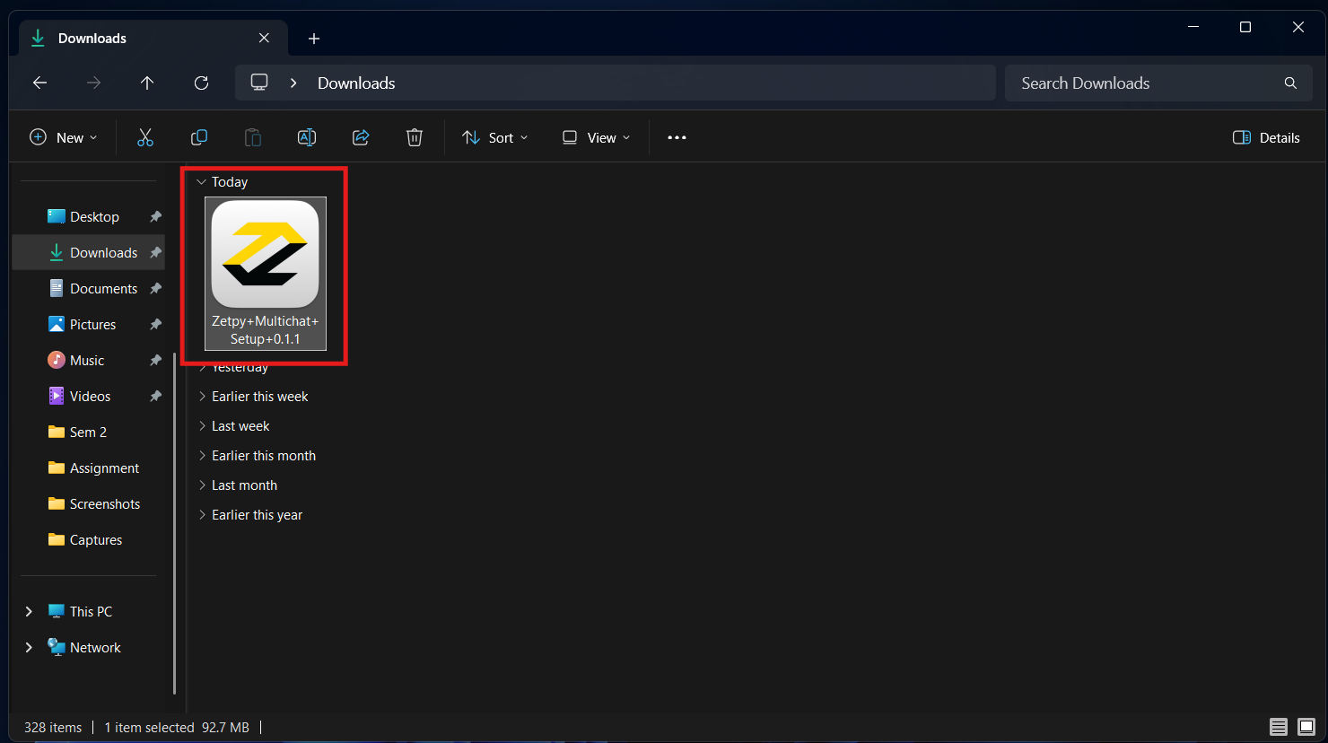Viewport: 1328px width, 743px height.
Task: Select This PC in the sidebar
Action: 88,611
